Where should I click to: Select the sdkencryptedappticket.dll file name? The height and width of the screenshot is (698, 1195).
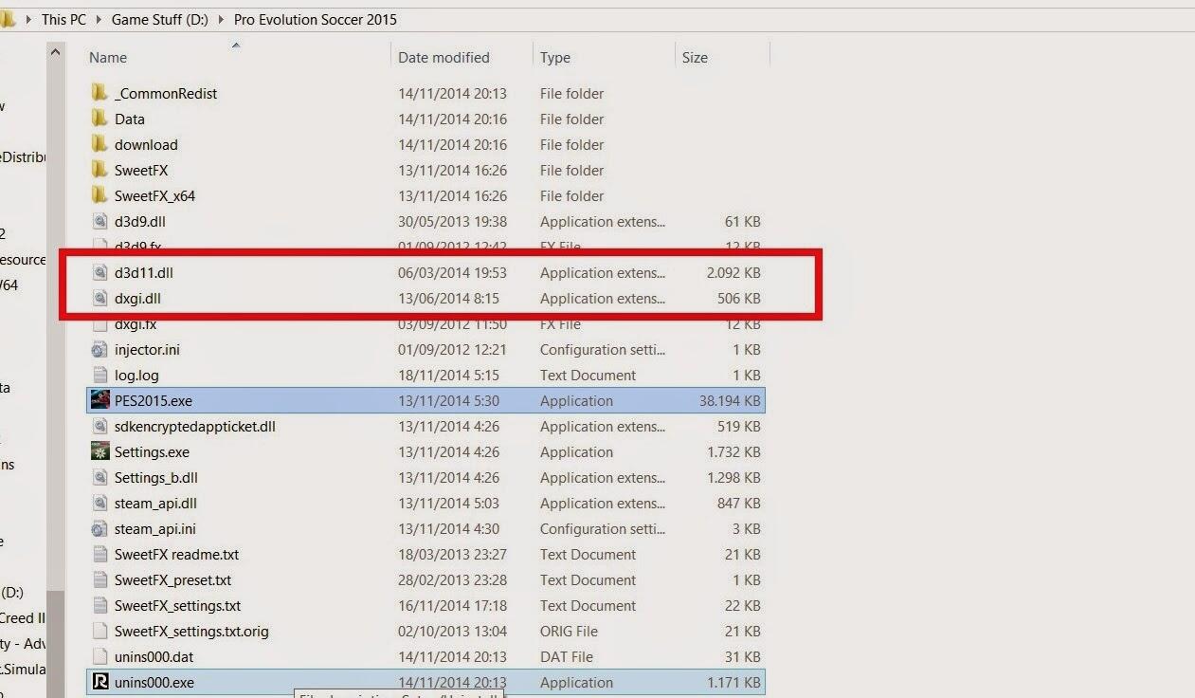[x=195, y=426]
